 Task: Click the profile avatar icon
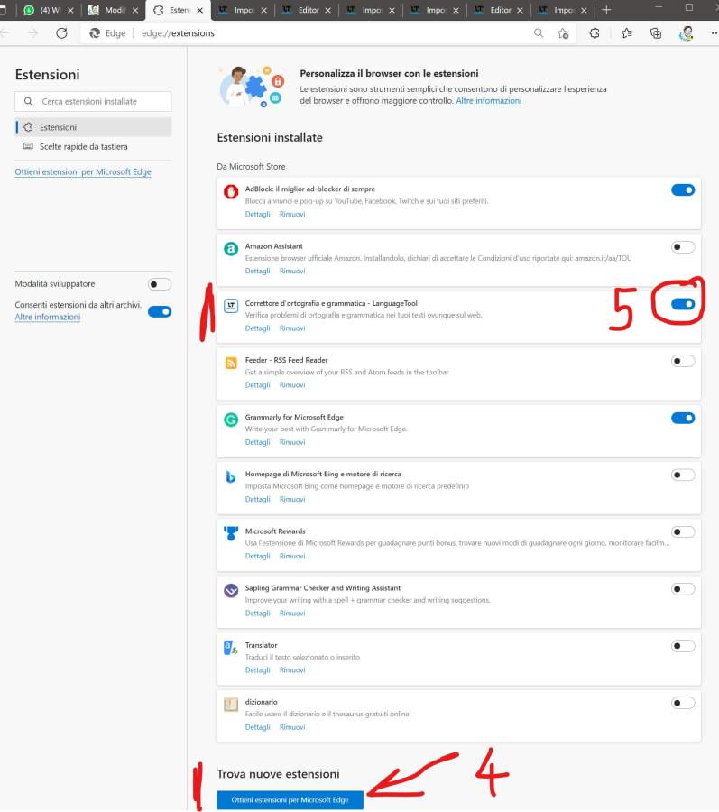click(687, 33)
